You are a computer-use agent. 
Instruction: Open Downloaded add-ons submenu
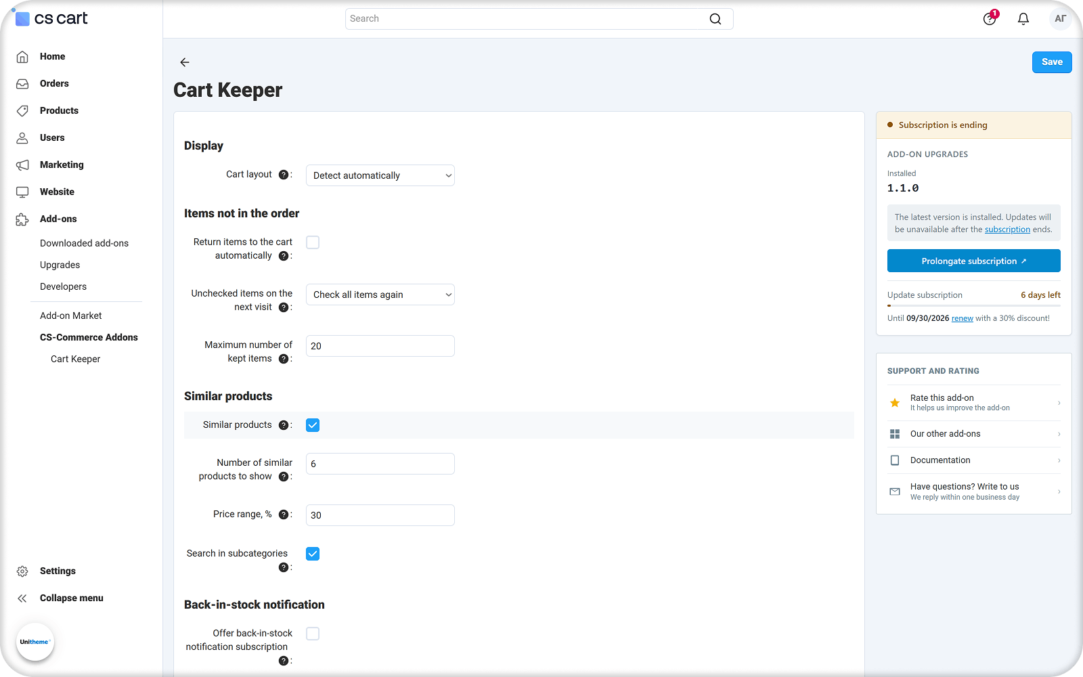pos(84,243)
